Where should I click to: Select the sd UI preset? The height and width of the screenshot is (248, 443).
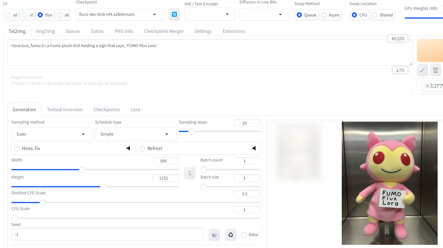pos(11,15)
